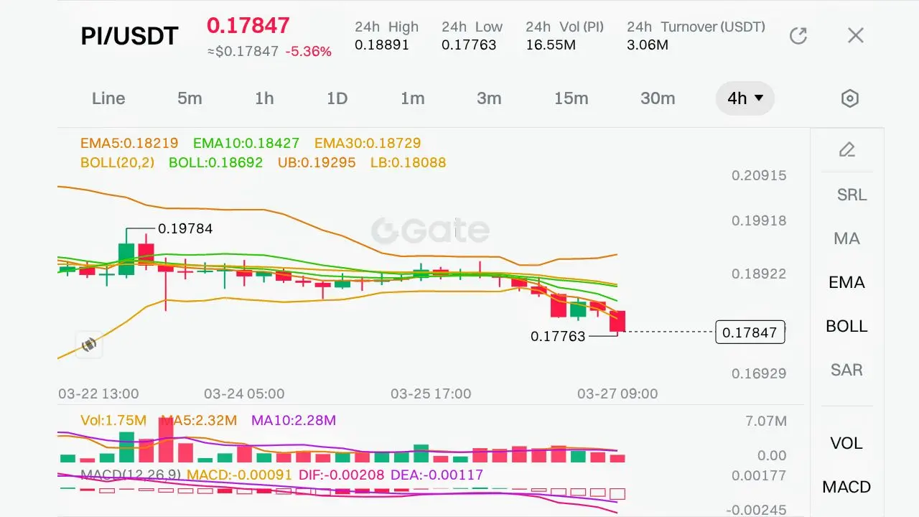Select the 1D timeframe
The height and width of the screenshot is (517, 919).
pyautogui.click(x=337, y=98)
